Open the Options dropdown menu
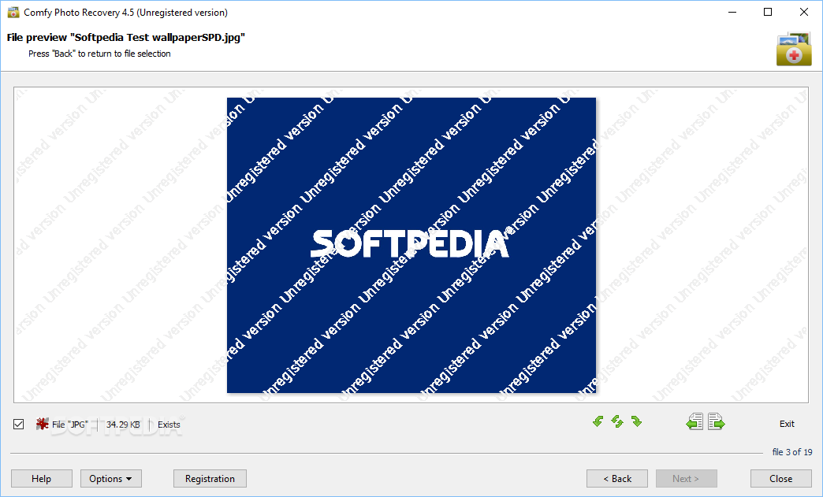 [110, 479]
